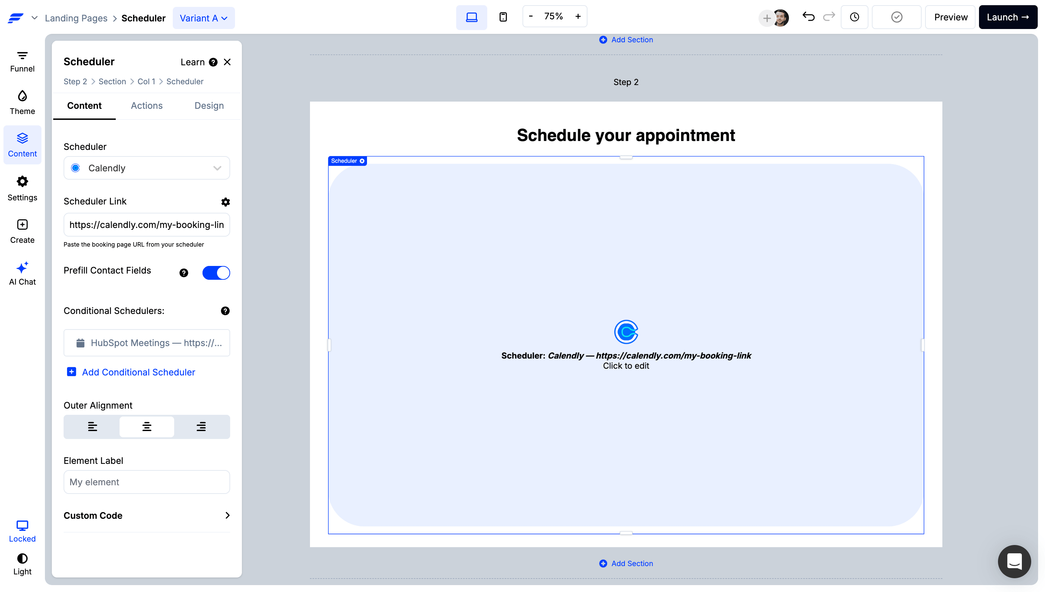Click the Launch button

coord(1008,17)
